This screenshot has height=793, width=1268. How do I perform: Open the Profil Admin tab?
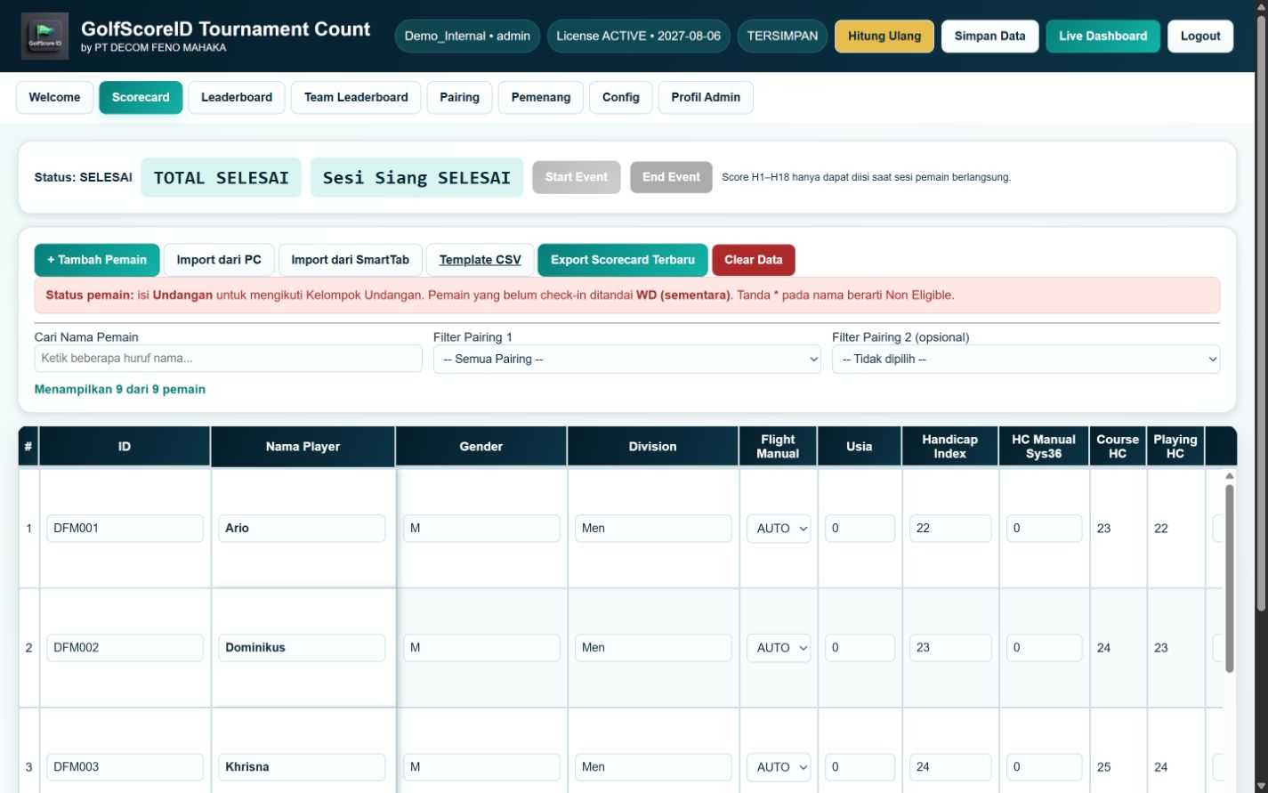[706, 97]
